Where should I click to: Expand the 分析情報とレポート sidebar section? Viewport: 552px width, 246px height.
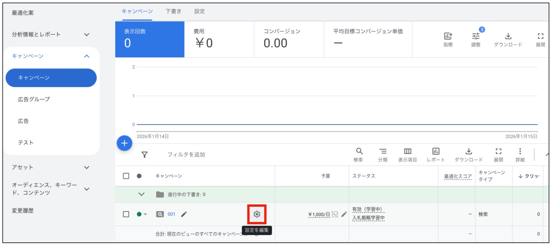[86, 35]
